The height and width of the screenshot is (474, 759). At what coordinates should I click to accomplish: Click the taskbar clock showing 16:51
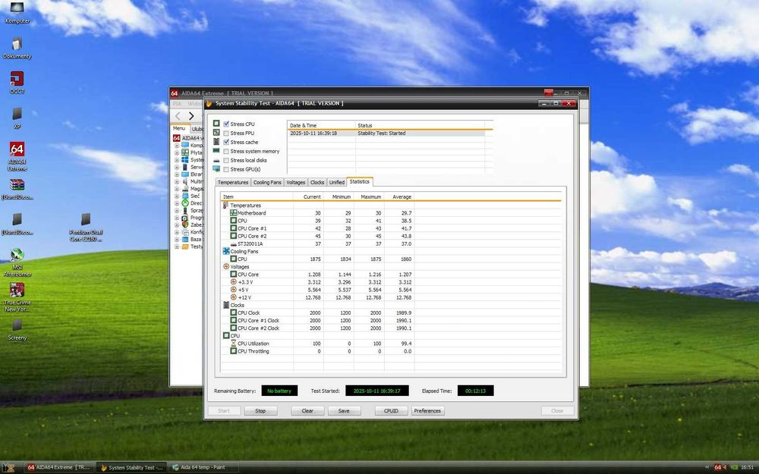tap(748, 467)
